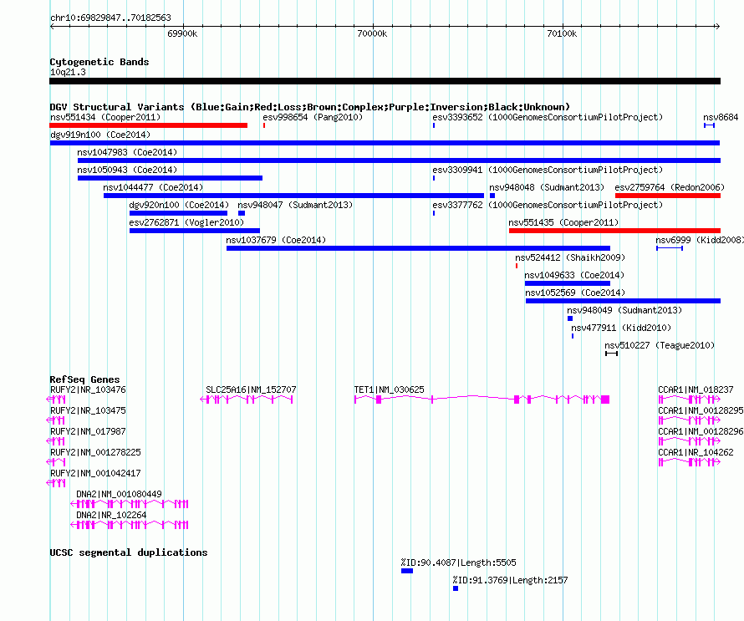Click the RUFY2|NR_103475 transcript label
This screenshot has height=621, width=744.
coord(88,410)
